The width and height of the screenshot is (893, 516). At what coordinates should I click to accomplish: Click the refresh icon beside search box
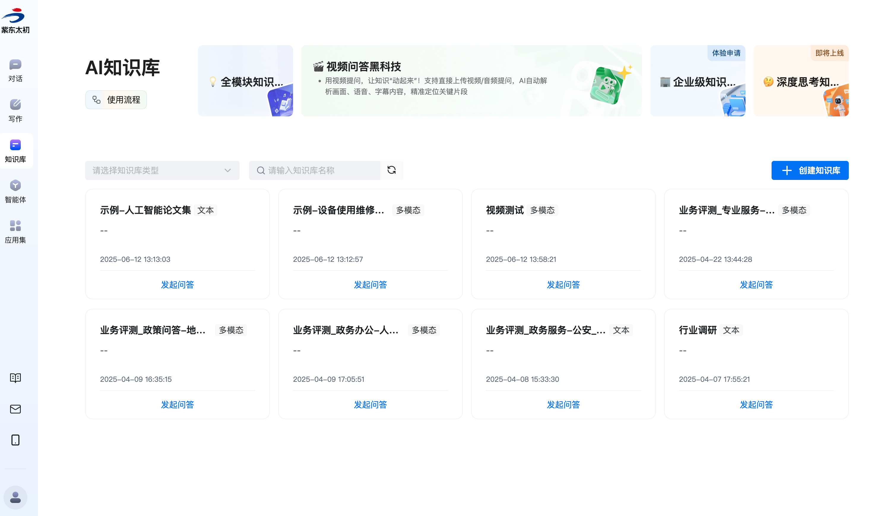[x=391, y=170]
